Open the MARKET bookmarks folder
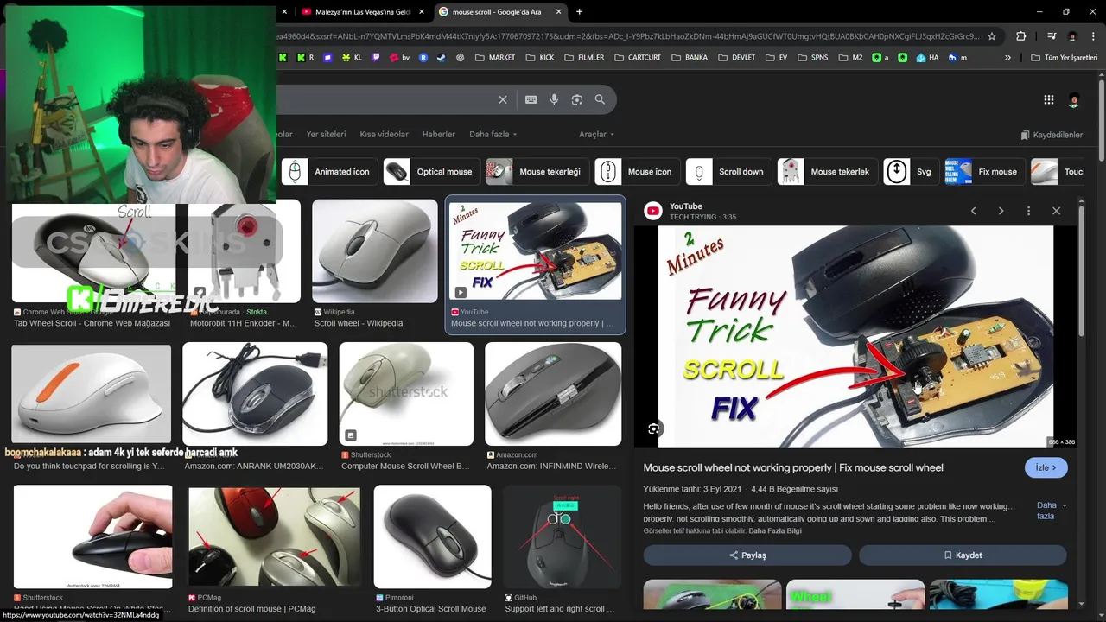1106x622 pixels. point(495,58)
